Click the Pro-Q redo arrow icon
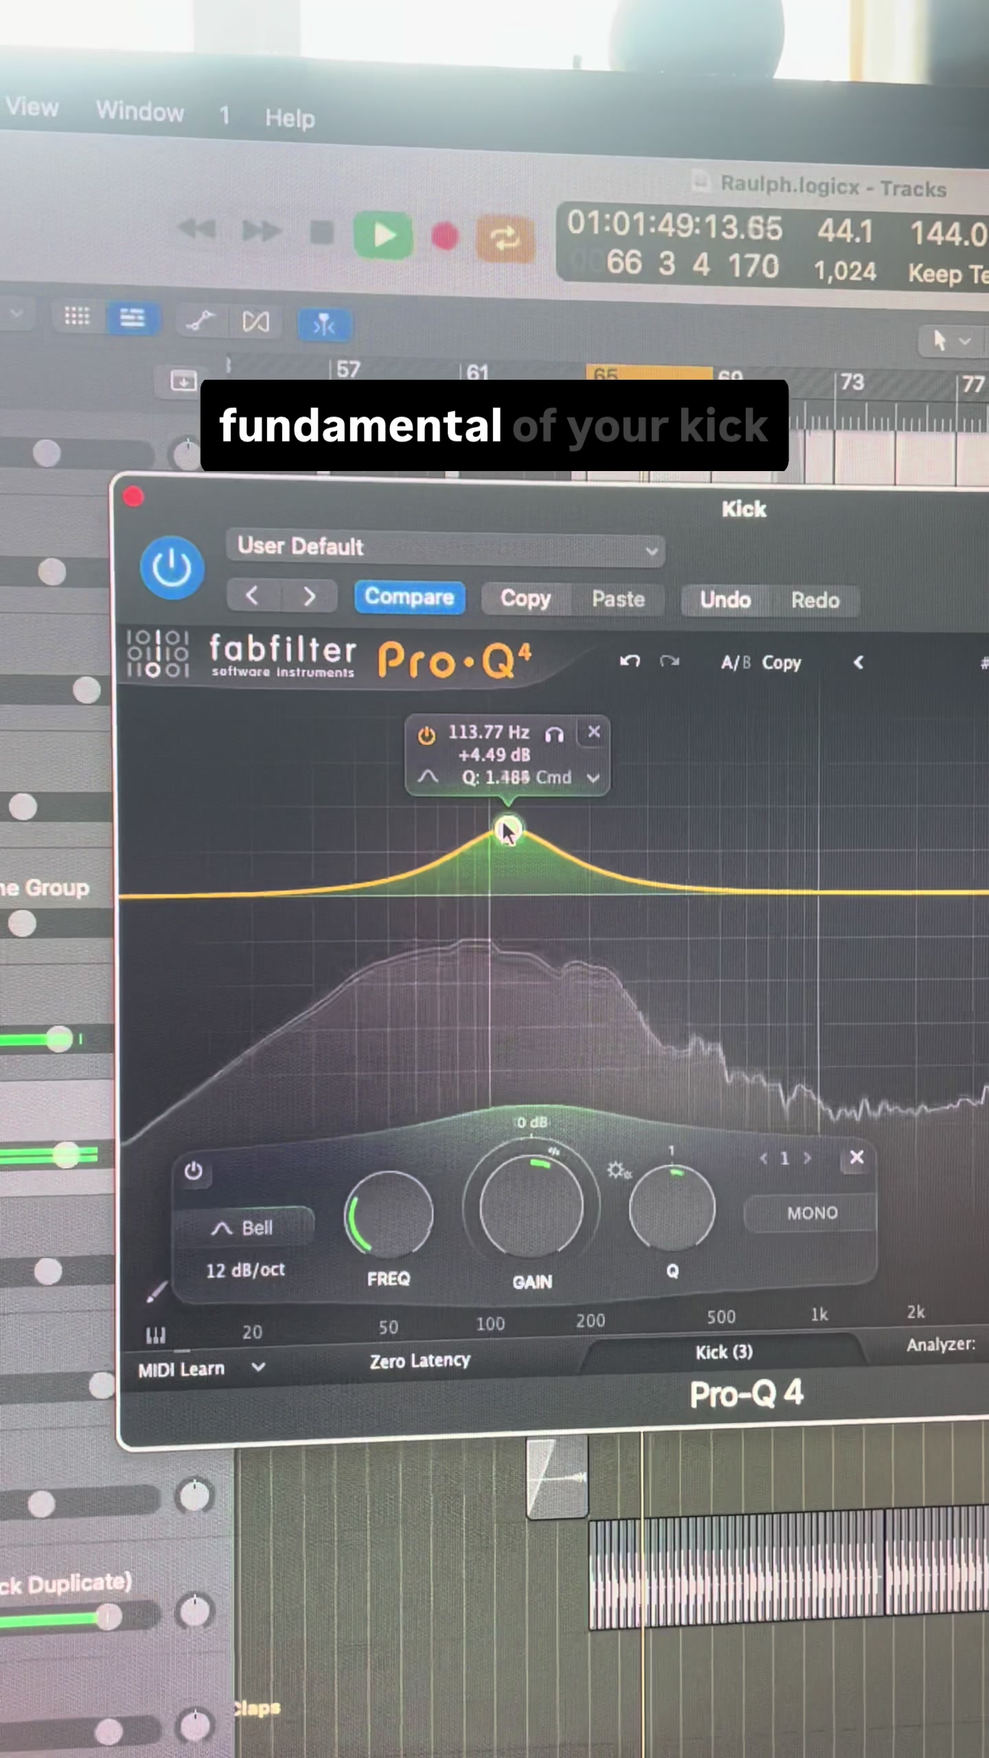This screenshot has width=989, height=1758. pyautogui.click(x=670, y=661)
